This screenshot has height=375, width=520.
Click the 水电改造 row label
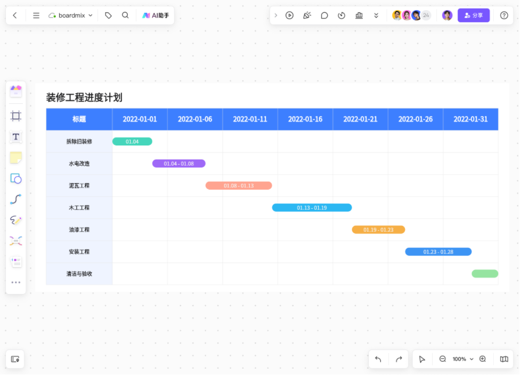click(79, 164)
